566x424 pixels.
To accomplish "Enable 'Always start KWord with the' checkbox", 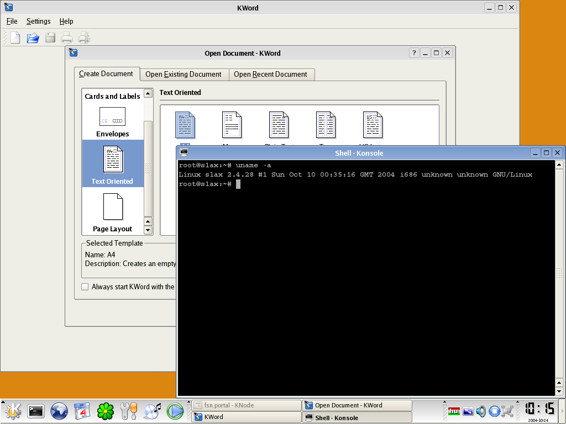I will point(85,287).
